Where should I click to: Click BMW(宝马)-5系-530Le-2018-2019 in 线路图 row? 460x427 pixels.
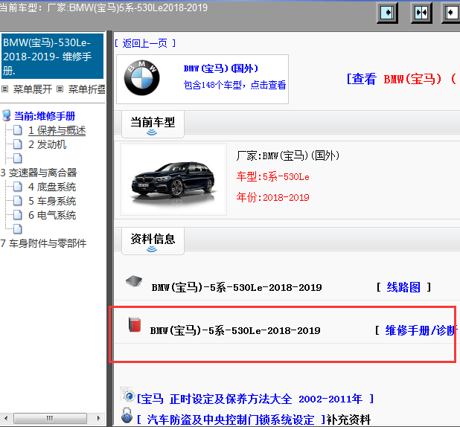click(x=237, y=287)
